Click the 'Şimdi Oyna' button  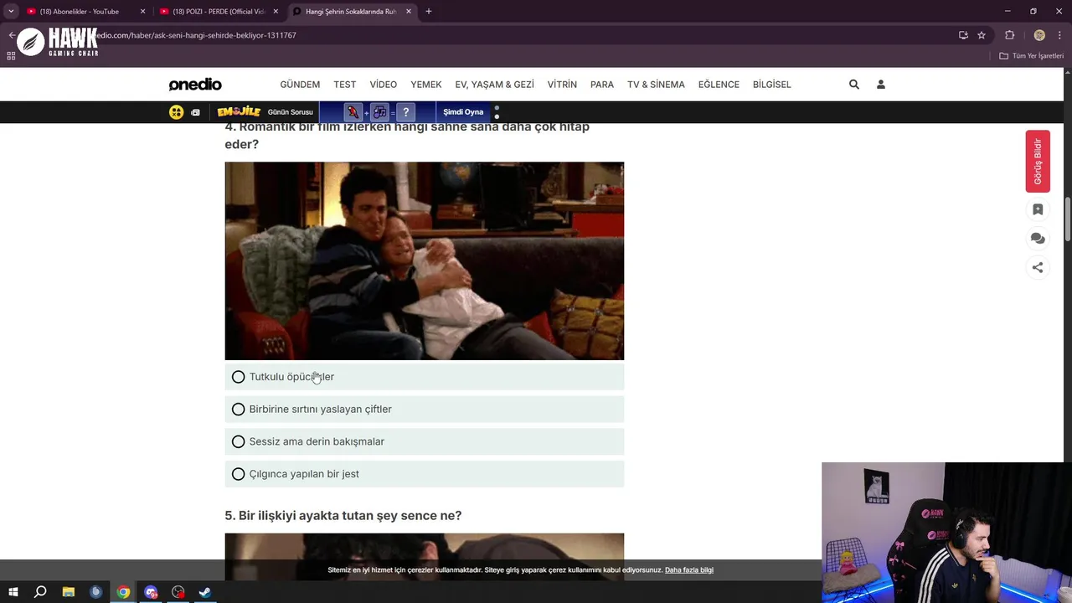[463, 112]
